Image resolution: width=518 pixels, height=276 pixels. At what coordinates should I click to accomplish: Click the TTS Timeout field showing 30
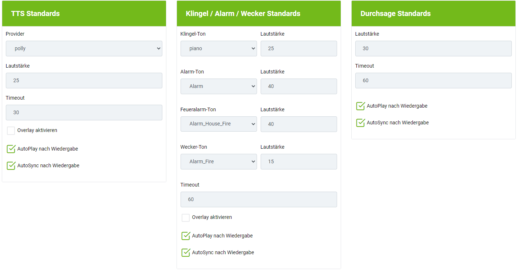[84, 112]
